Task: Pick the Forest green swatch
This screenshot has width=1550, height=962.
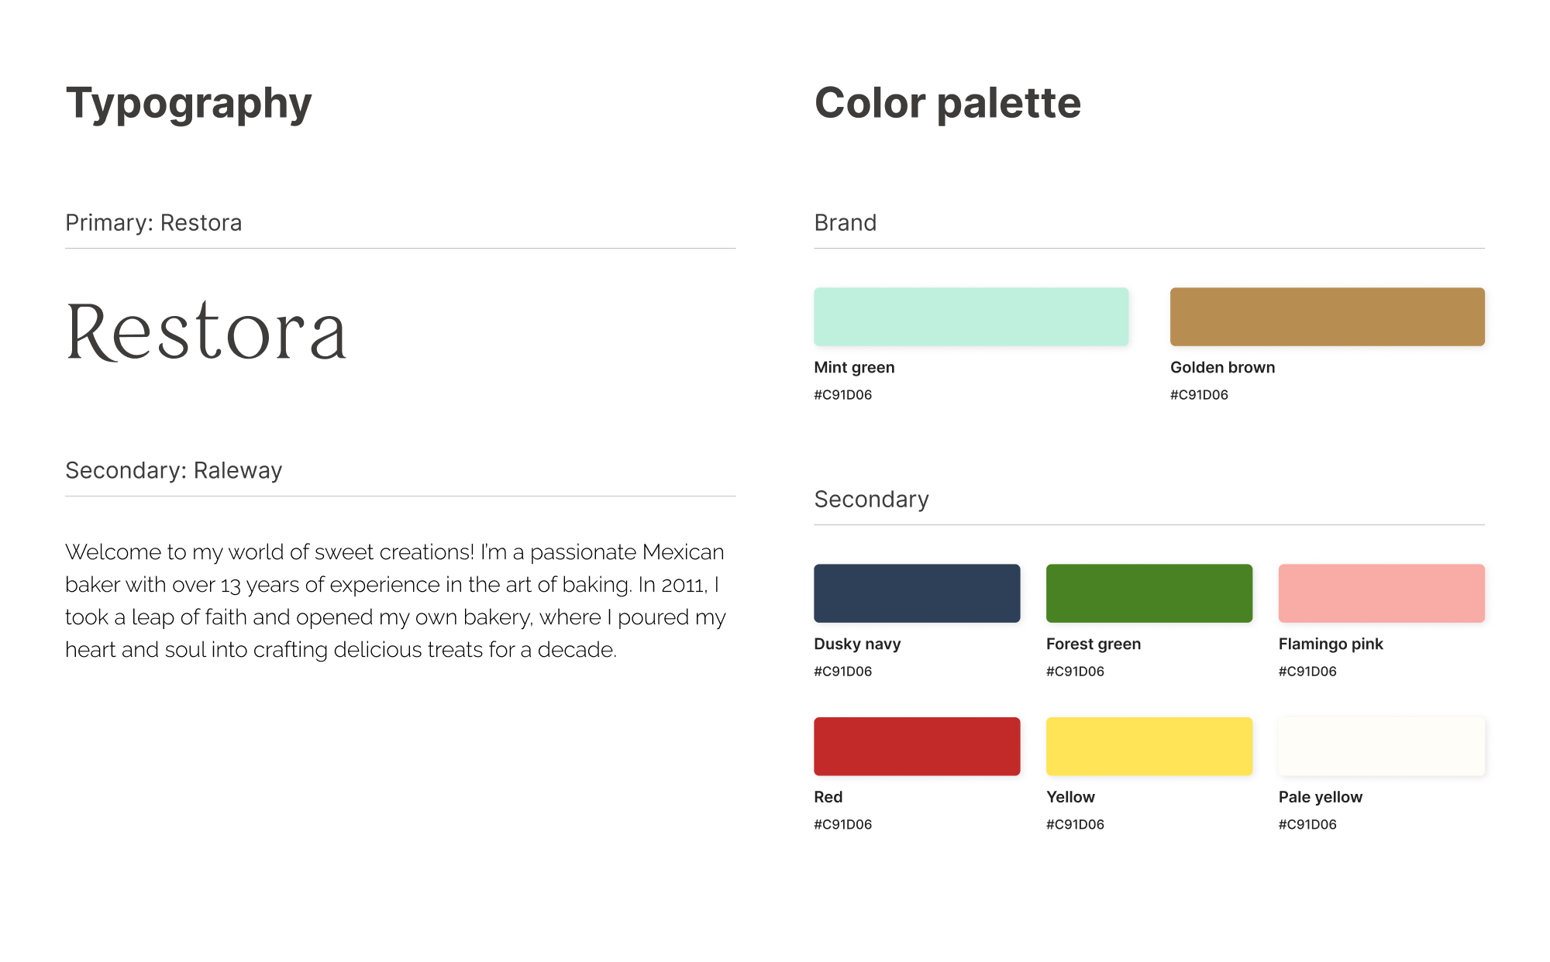Action: pyautogui.click(x=1149, y=593)
